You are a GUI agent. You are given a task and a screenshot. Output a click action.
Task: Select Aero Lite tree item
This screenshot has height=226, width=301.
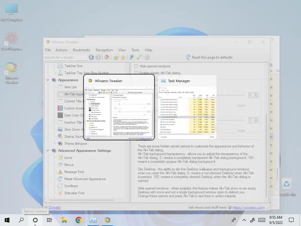click(x=70, y=87)
